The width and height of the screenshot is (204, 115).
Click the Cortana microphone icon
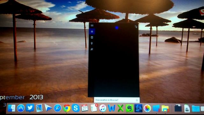tap(137, 100)
